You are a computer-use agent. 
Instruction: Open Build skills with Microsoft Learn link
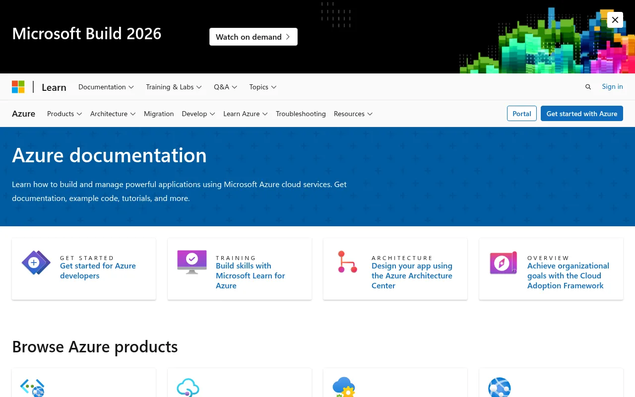pyautogui.click(x=251, y=276)
